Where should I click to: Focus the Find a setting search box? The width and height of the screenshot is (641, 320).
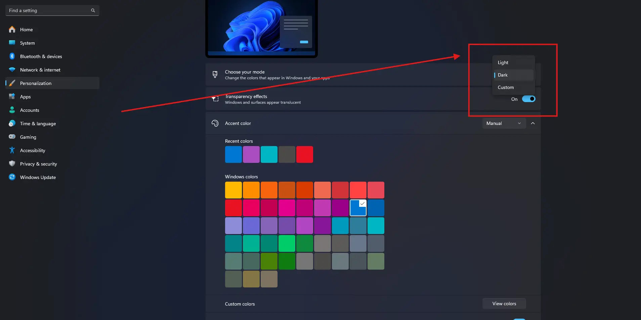(52, 10)
